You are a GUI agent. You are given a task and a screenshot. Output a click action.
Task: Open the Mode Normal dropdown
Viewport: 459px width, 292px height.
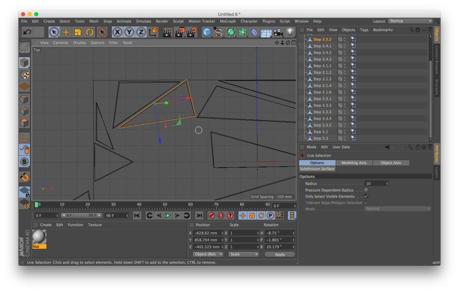397,209
